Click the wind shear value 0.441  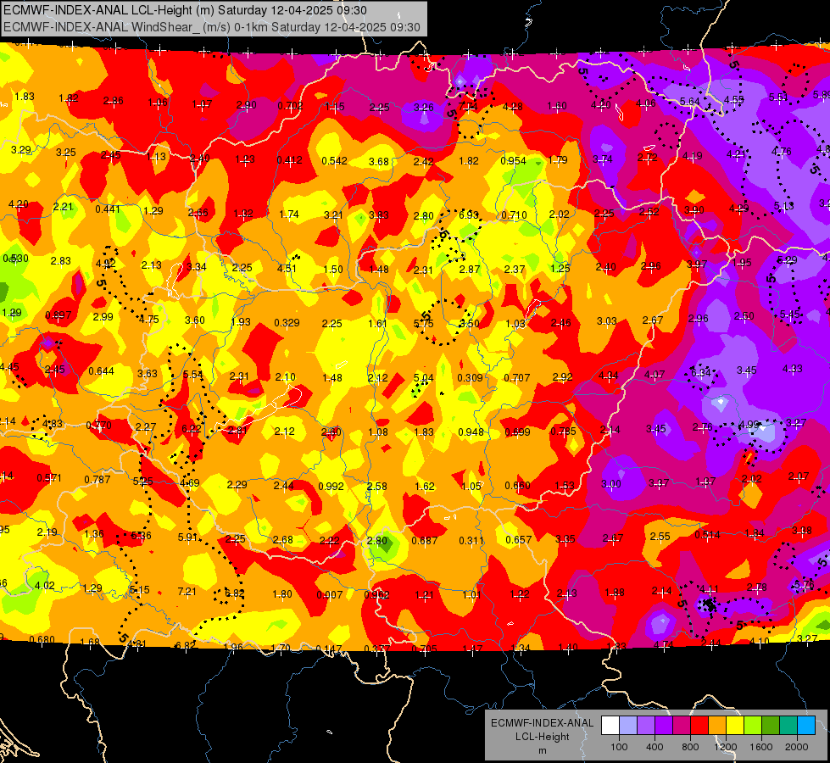click(109, 209)
